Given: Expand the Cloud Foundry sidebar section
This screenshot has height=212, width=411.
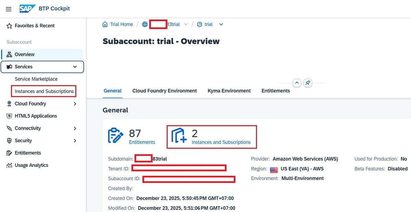Looking at the screenshot, I should (75, 104).
